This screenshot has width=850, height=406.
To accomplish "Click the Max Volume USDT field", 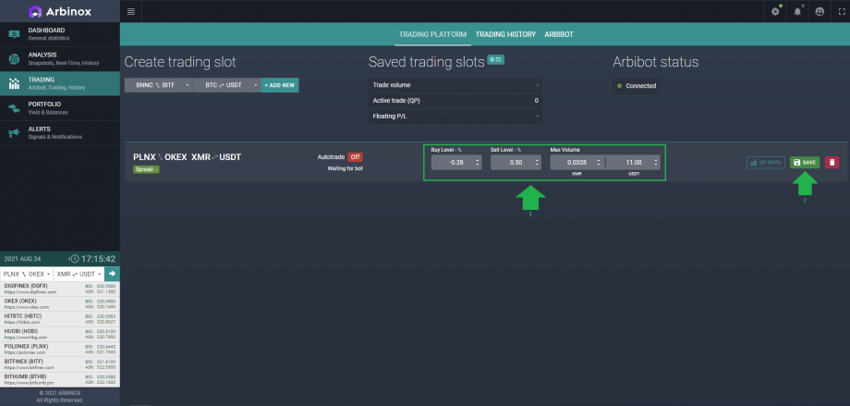I will [x=633, y=162].
